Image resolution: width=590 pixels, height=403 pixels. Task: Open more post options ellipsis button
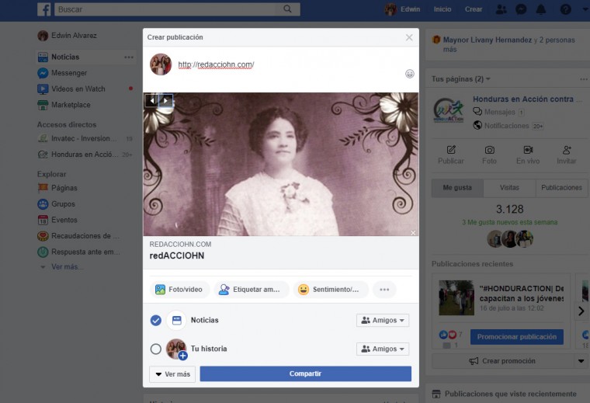[x=384, y=290]
